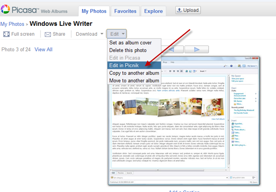Switch to the Favorites tab

(125, 11)
